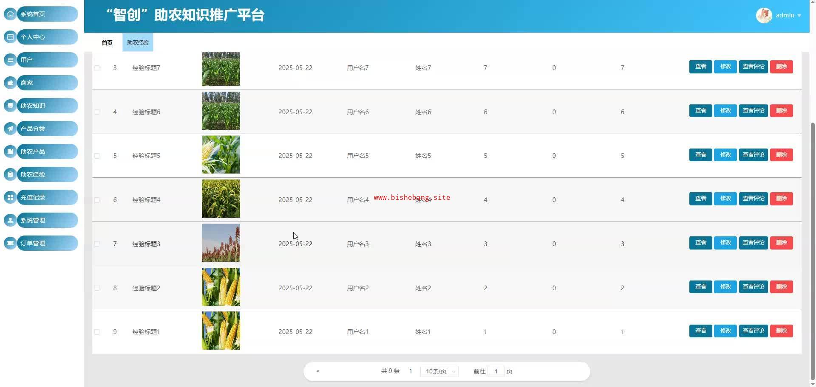Open the 助农知识 sidebar menu

tap(47, 106)
